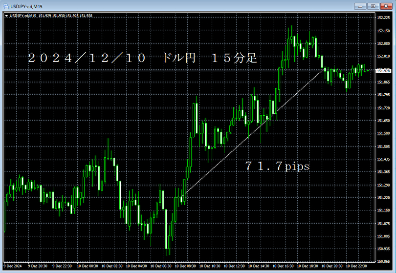Click the 9 Dec 20:30 time label
The width and height of the screenshot is (396, 273).
(37, 266)
